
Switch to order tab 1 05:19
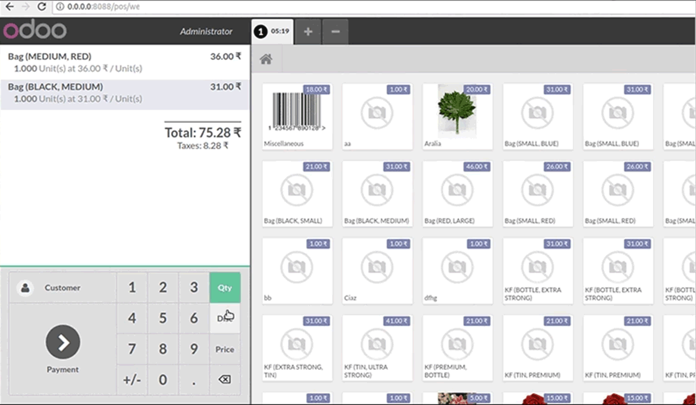tap(272, 32)
